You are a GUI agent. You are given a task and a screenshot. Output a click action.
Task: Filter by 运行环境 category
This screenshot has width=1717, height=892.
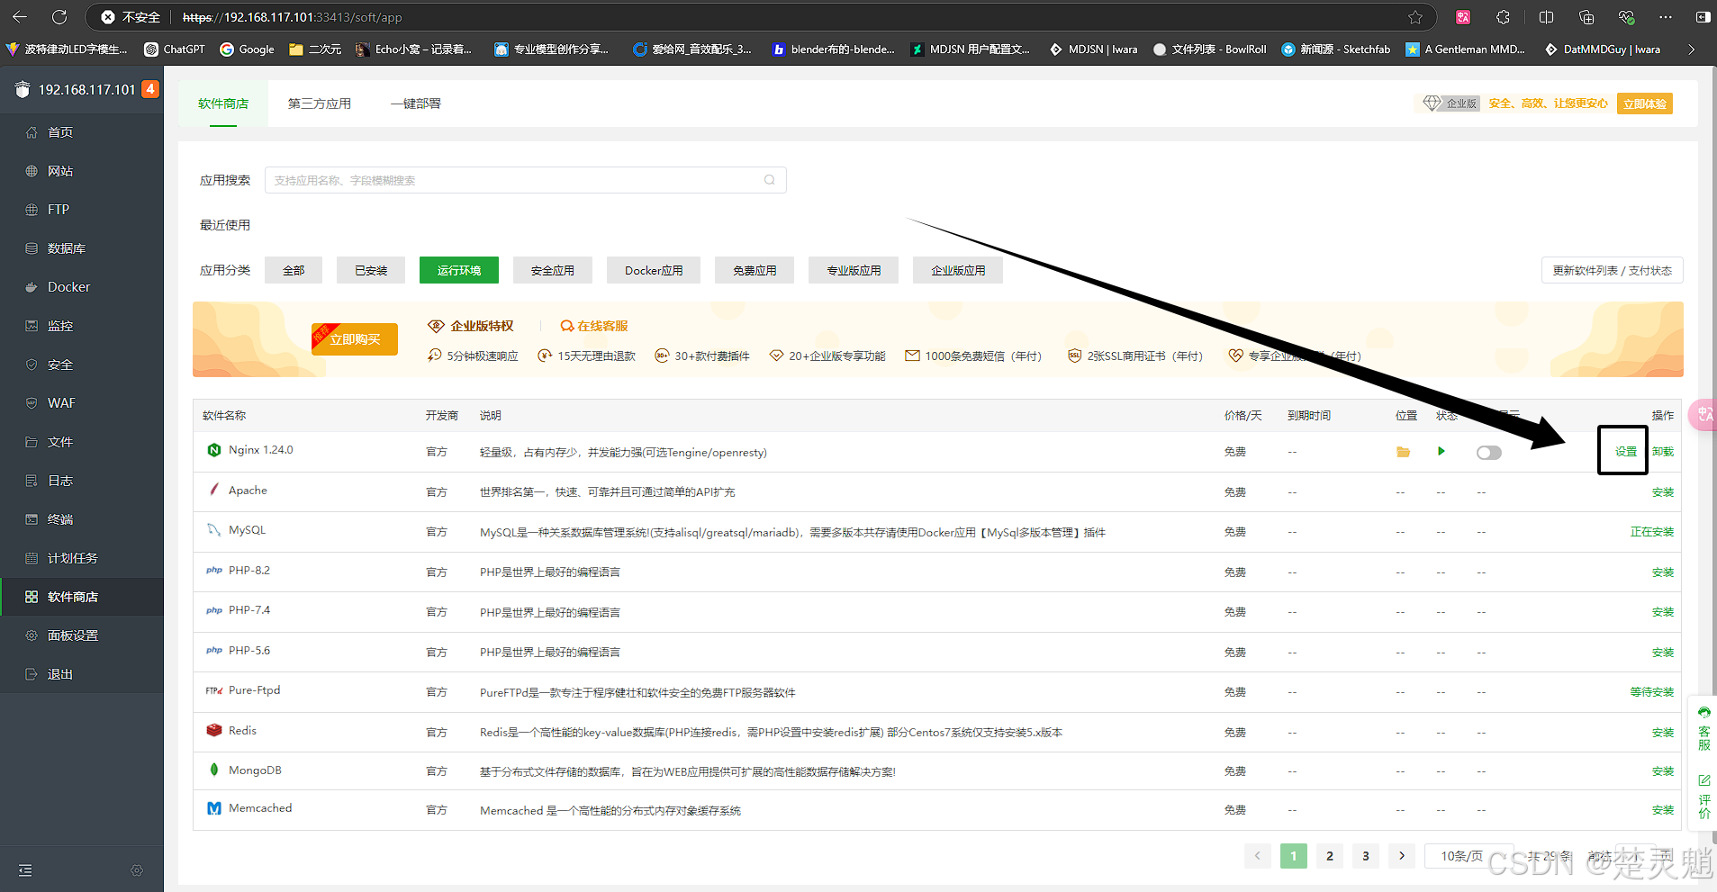(x=459, y=270)
